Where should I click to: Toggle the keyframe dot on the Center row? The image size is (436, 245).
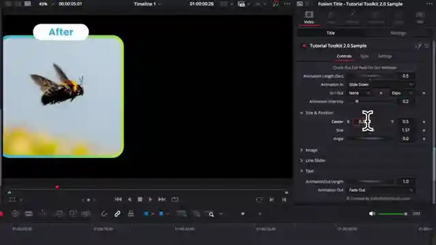pos(424,122)
